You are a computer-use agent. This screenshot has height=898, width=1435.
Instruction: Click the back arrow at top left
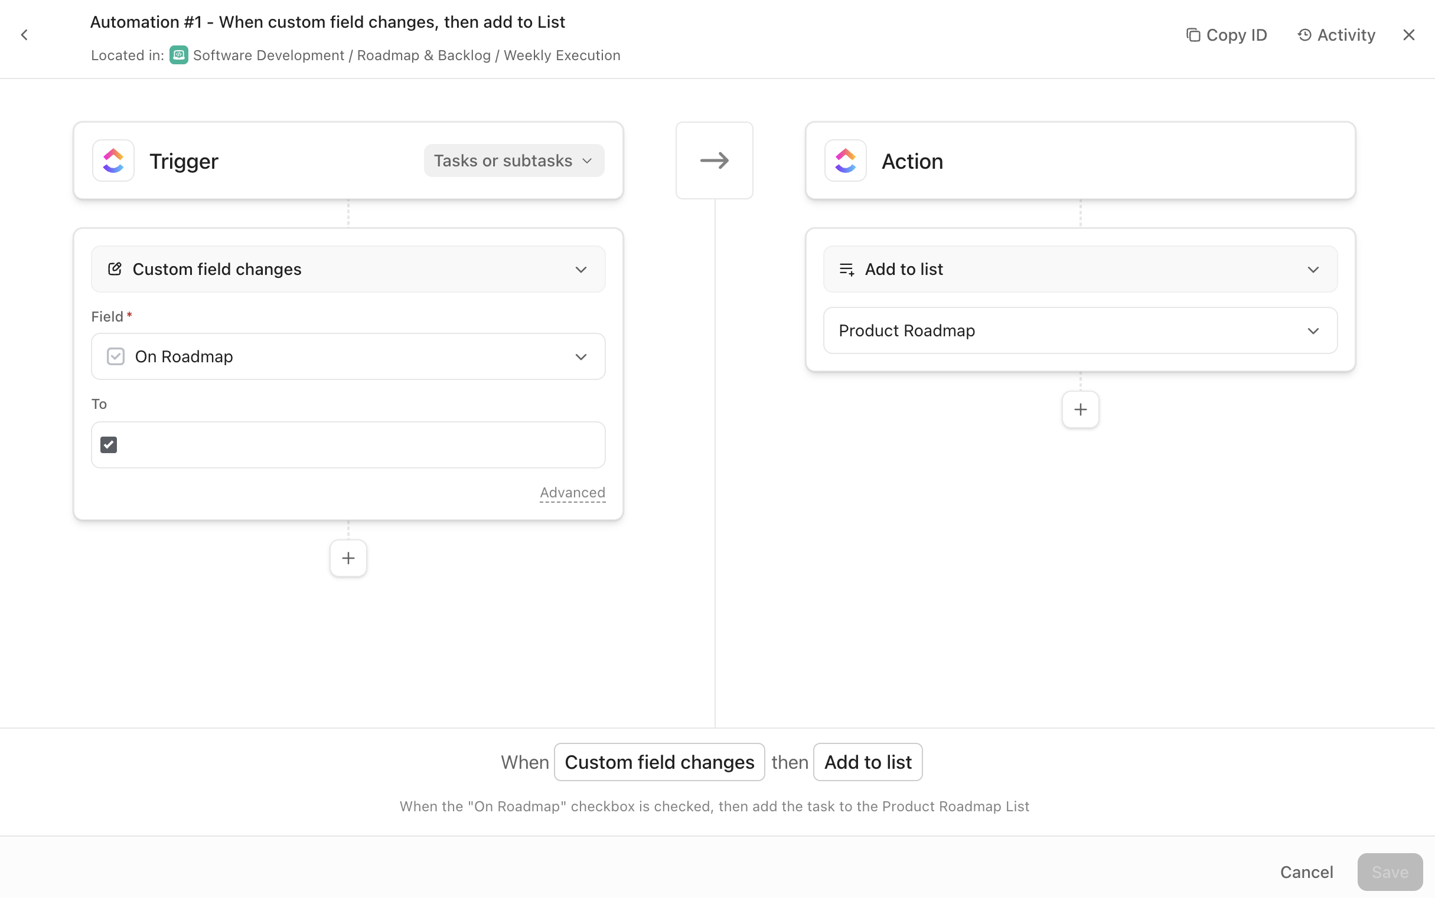click(x=24, y=34)
